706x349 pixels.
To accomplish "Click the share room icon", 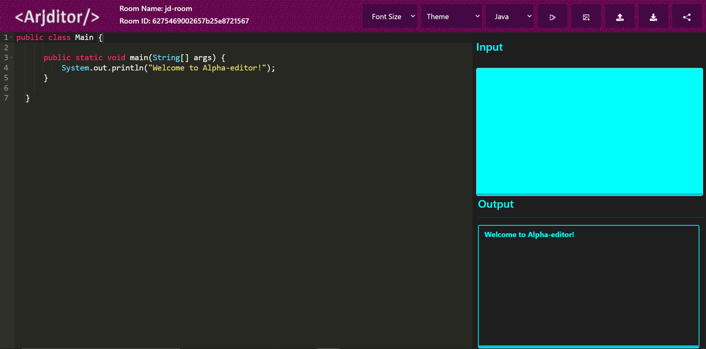I will point(687,17).
